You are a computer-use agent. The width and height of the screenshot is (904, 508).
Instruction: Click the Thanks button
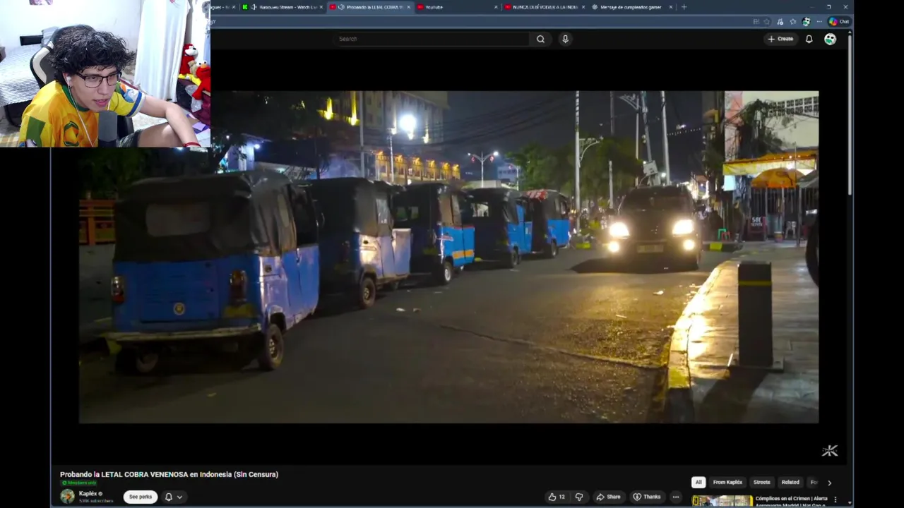pyautogui.click(x=646, y=497)
